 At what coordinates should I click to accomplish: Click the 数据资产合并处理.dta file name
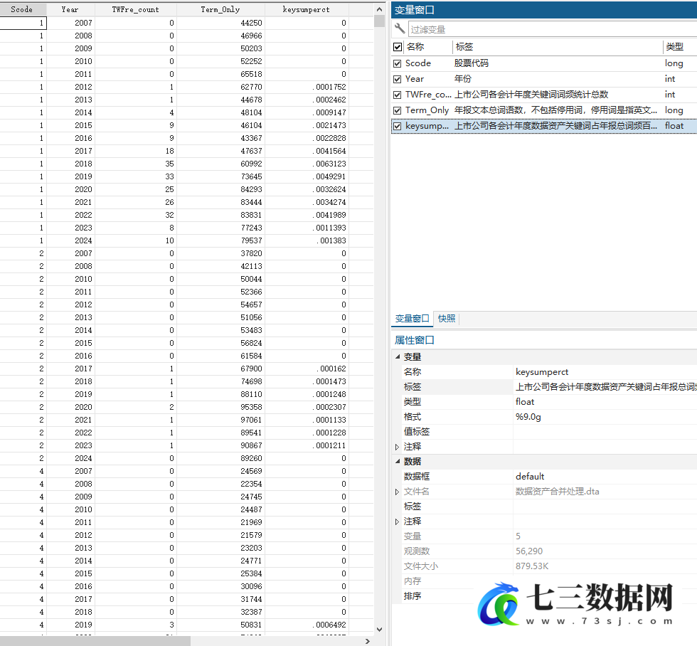point(558,492)
